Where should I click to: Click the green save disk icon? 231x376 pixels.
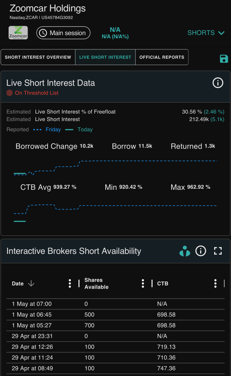(x=224, y=59)
